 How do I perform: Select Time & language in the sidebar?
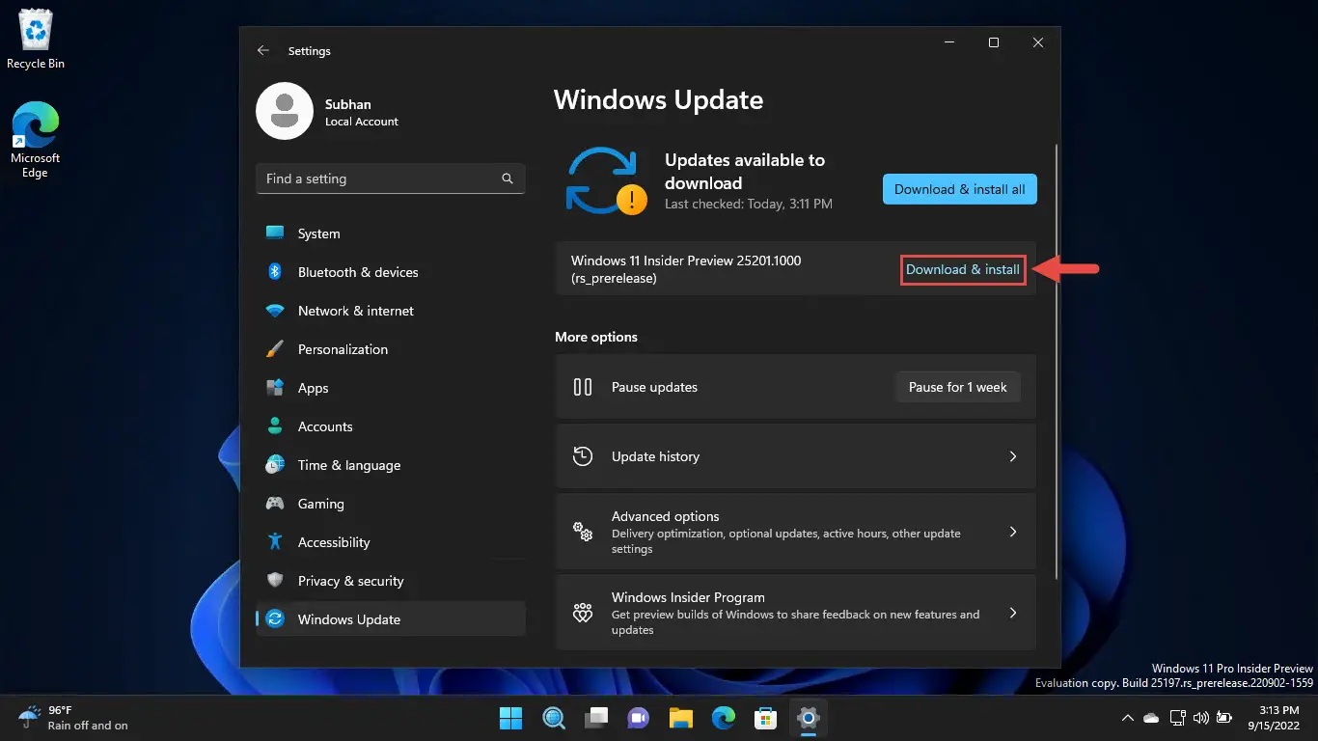(348, 465)
